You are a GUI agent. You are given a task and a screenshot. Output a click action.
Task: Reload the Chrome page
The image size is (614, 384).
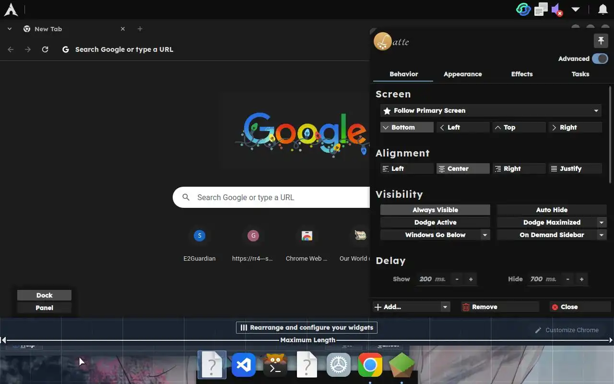click(x=45, y=49)
